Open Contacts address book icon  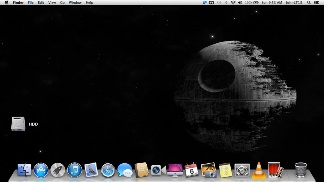(x=141, y=170)
